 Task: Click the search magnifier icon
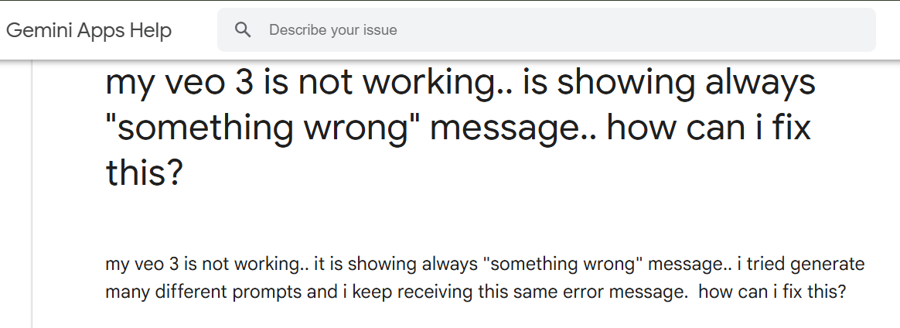point(244,30)
